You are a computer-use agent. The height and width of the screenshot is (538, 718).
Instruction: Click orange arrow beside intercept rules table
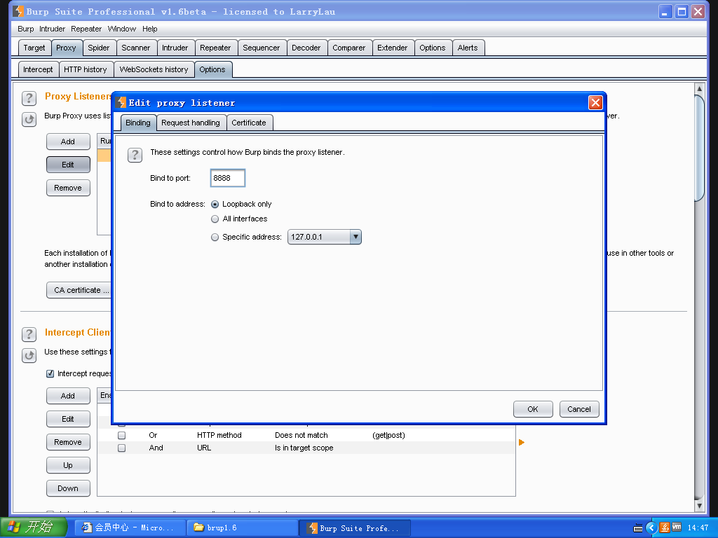[x=521, y=443]
